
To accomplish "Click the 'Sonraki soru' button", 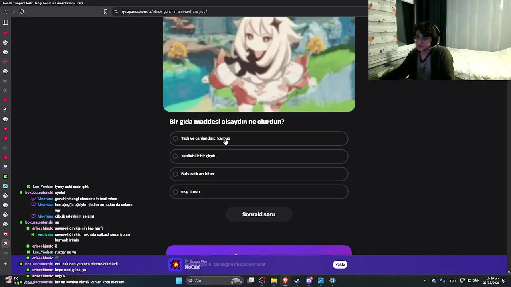I will point(259,214).
